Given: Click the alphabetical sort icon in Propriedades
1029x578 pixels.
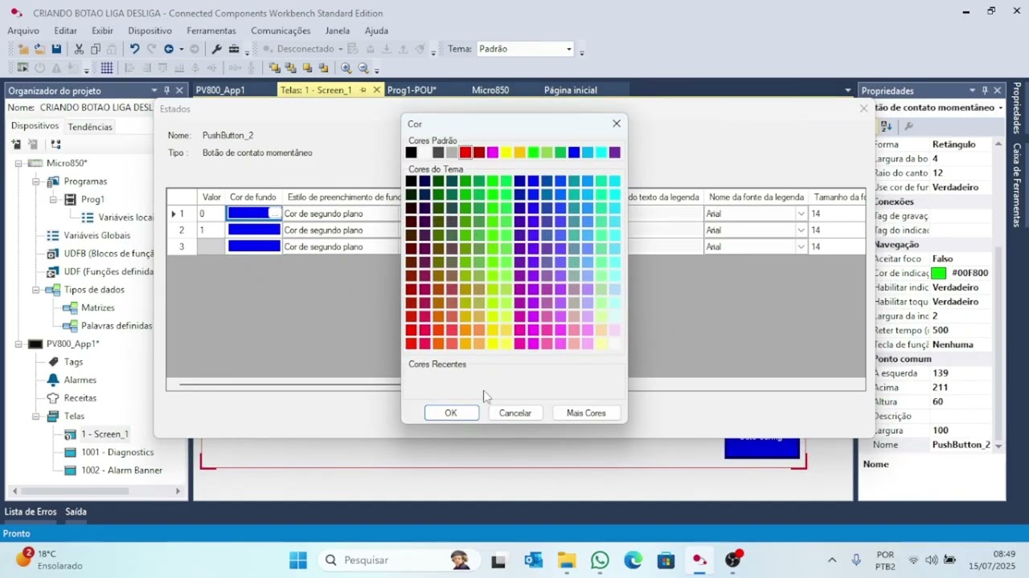Looking at the screenshot, I should pos(887,126).
